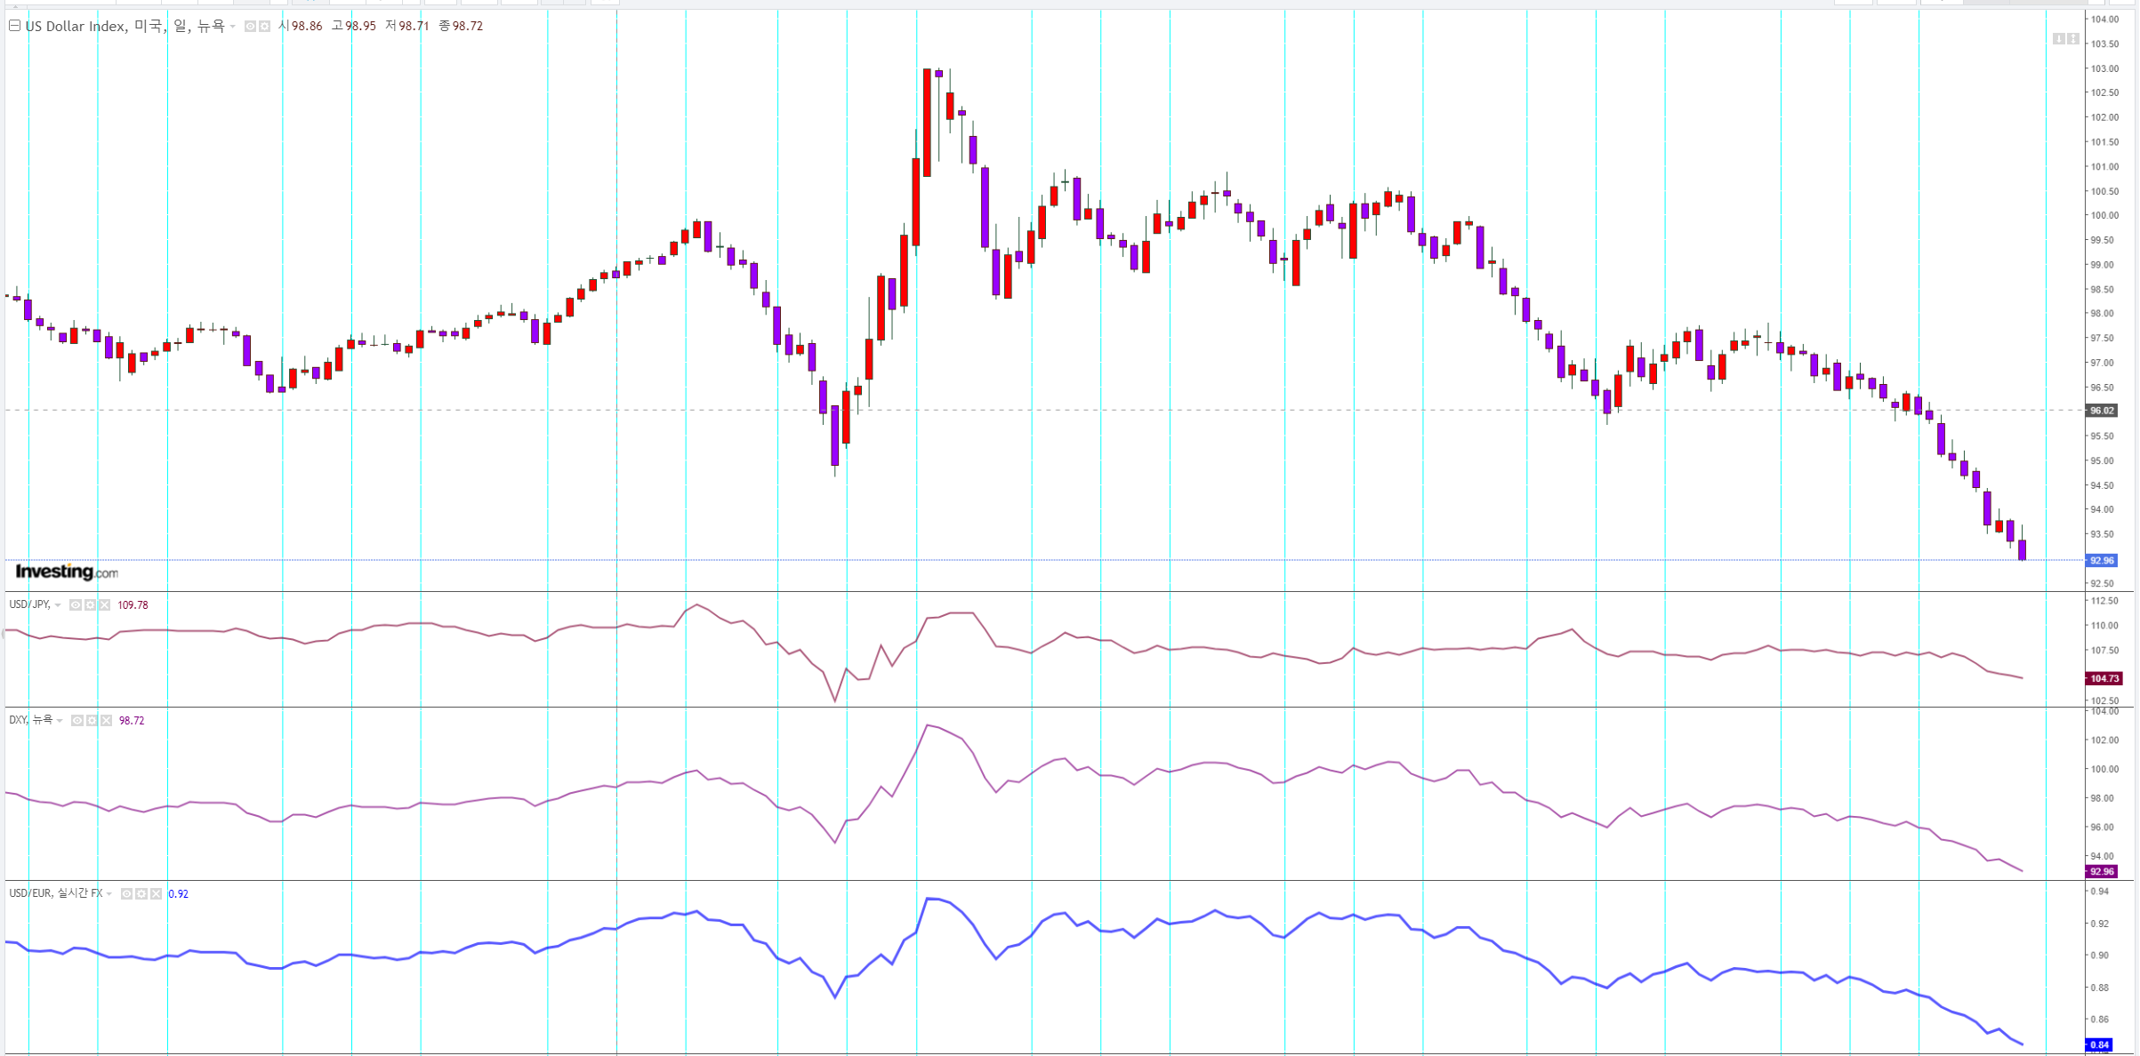2140x1056 pixels.
Task: Open USD/JPY indicator settings gear
Action: pyautogui.click(x=90, y=605)
